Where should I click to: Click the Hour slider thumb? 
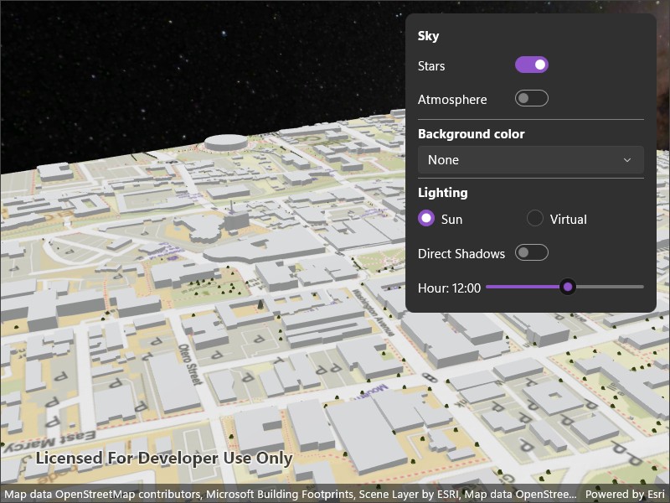click(x=568, y=287)
